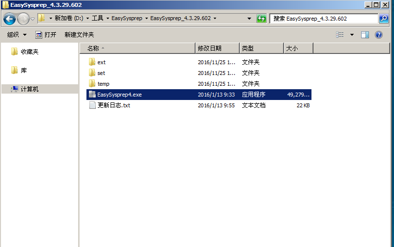394x247 pixels.
Task: Expand dropdown before 新加卷 (D:) breadcrumb
Action: coord(51,18)
